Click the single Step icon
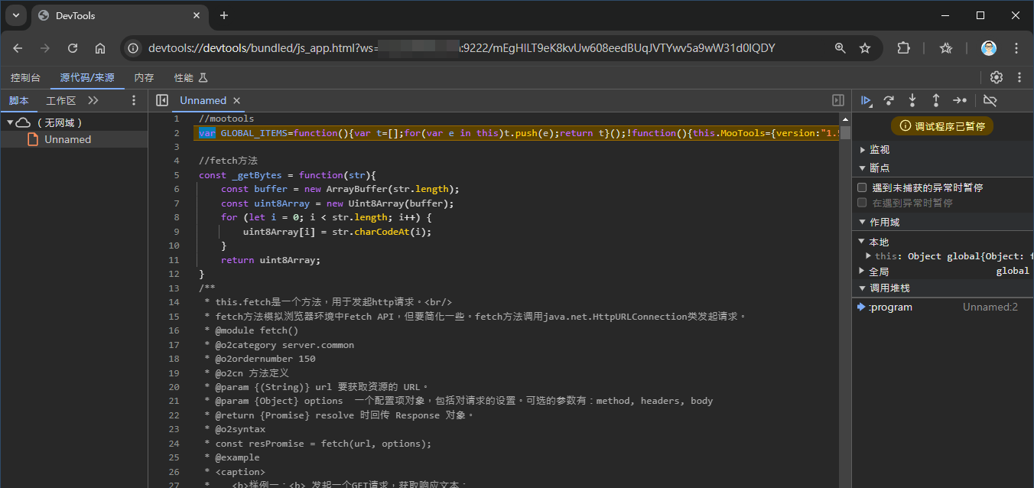The width and height of the screenshot is (1034, 488). point(959,100)
